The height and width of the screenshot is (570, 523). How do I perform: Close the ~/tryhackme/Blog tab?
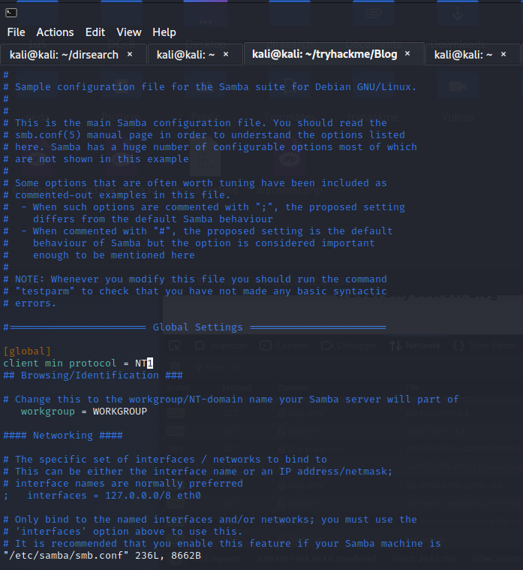(407, 53)
